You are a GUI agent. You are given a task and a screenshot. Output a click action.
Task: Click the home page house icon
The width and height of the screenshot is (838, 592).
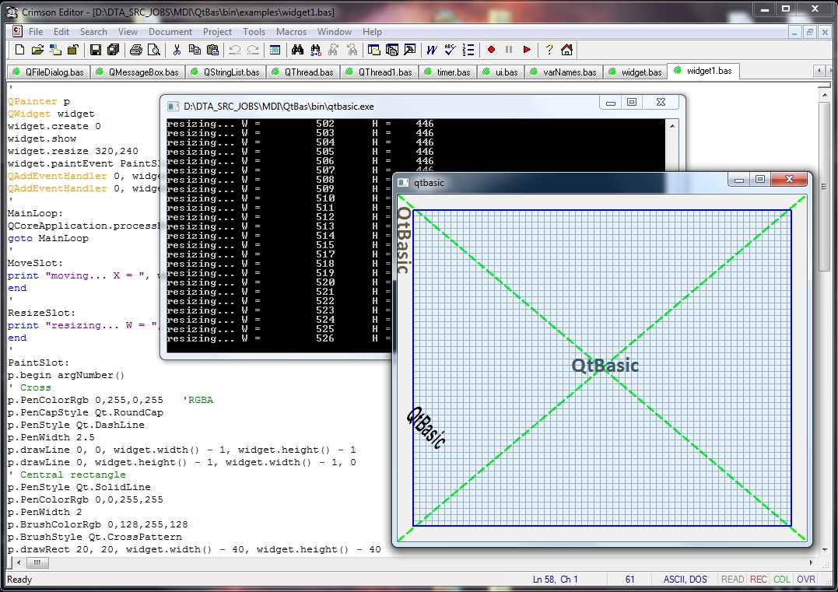pos(567,50)
